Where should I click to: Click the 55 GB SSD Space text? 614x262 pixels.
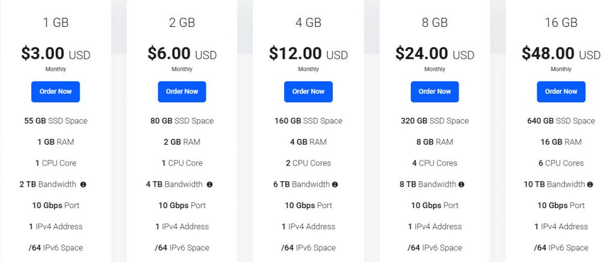click(x=56, y=121)
